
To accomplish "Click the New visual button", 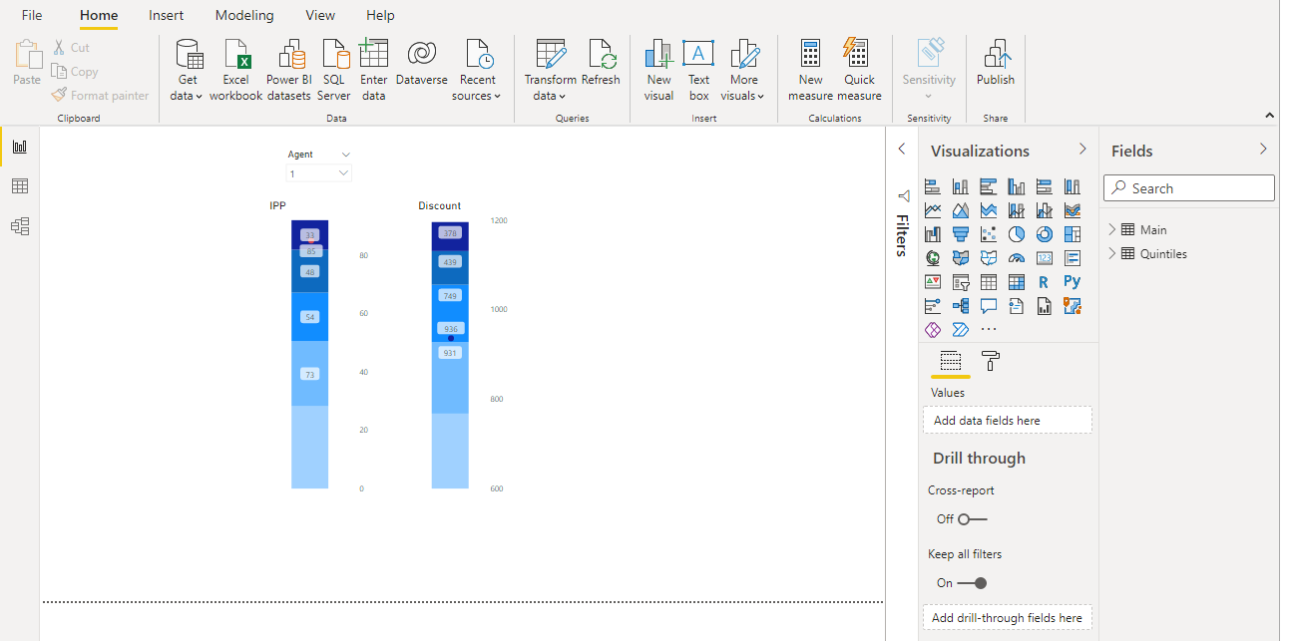I will click(658, 70).
